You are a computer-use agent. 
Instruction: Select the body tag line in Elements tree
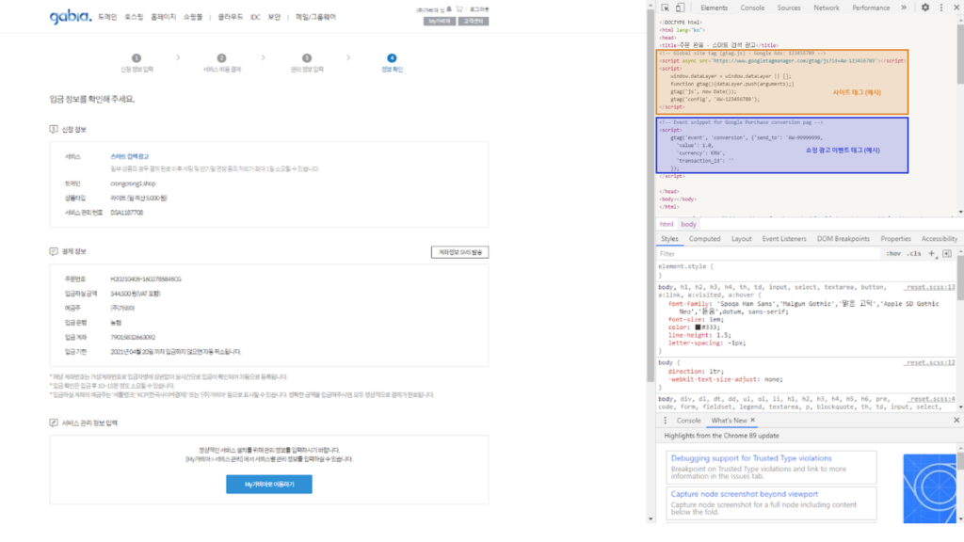pos(678,199)
